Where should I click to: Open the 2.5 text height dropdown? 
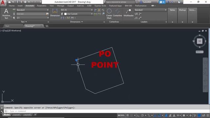coord(32,18)
